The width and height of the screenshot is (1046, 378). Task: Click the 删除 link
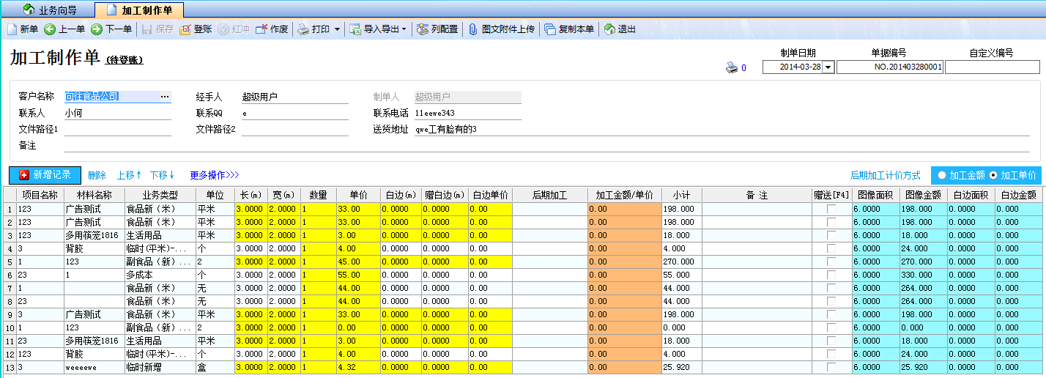pyautogui.click(x=97, y=175)
